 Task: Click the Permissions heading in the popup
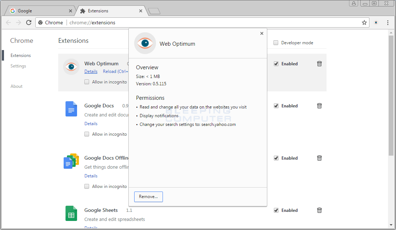(x=150, y=98)
